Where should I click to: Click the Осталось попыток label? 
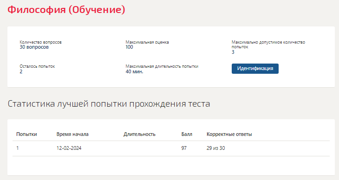[x=37, y=66]
